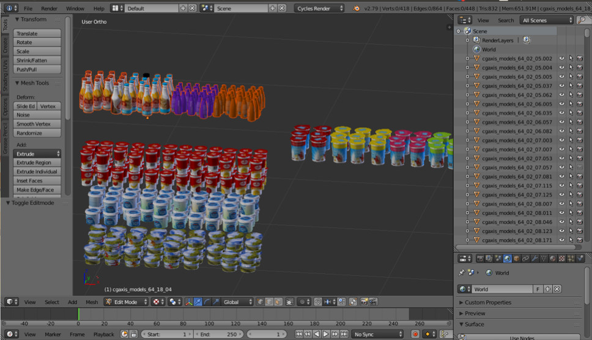Pin the World properties context
Screen dimensions: 592x340
point(461,273)
